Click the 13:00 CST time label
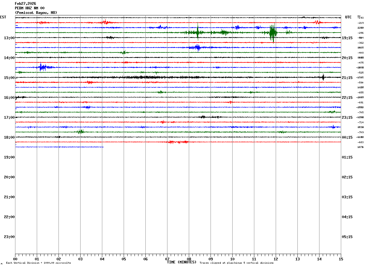Viewport: 365px width, 267px height. pos(9,38)
